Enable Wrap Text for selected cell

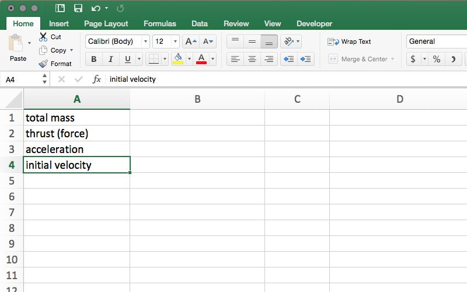(x=350, y=41)
